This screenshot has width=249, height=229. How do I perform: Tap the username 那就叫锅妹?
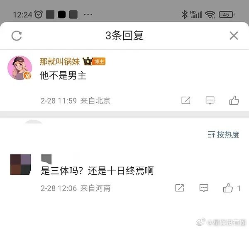pyautogui.click(x=59, y=61)
